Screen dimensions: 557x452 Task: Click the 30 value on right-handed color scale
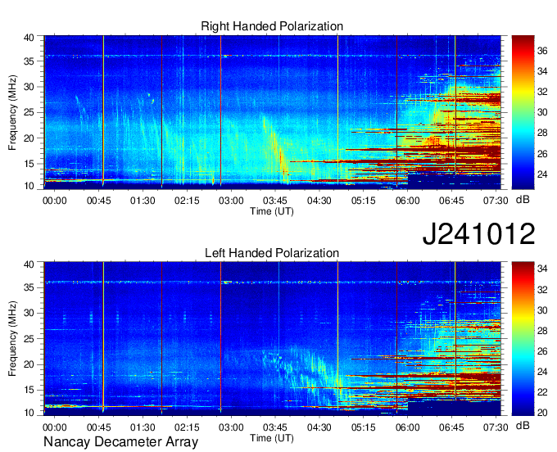pyautogui.click(x=542, y=112)
